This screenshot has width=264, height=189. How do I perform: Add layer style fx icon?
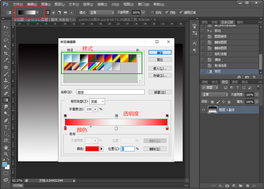[221, 186]
